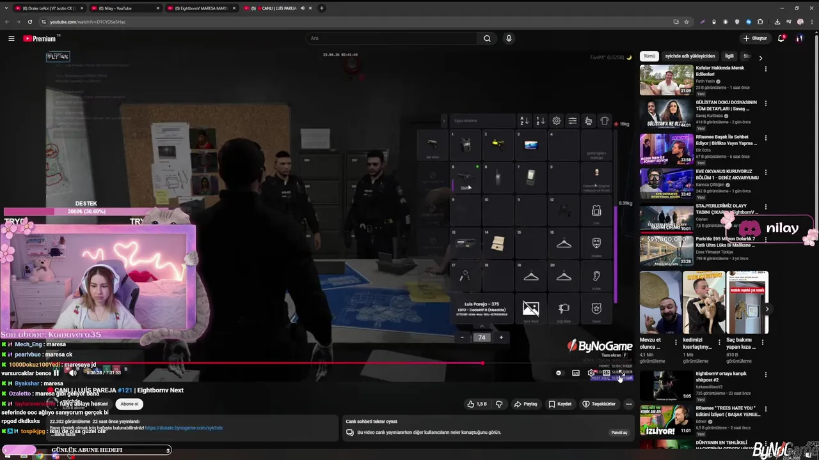This screenshot has width=819, height=460.
Task: Pause the video with the play button
Action: pos(56,372)
